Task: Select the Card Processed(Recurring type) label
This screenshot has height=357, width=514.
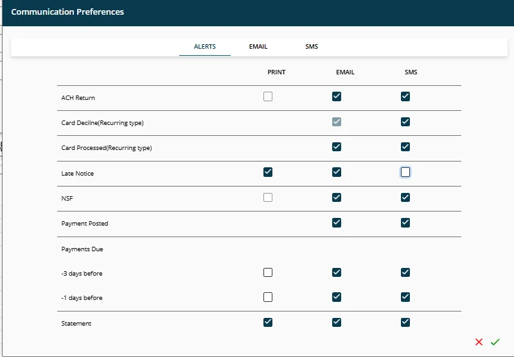Action: pos(107,148)
